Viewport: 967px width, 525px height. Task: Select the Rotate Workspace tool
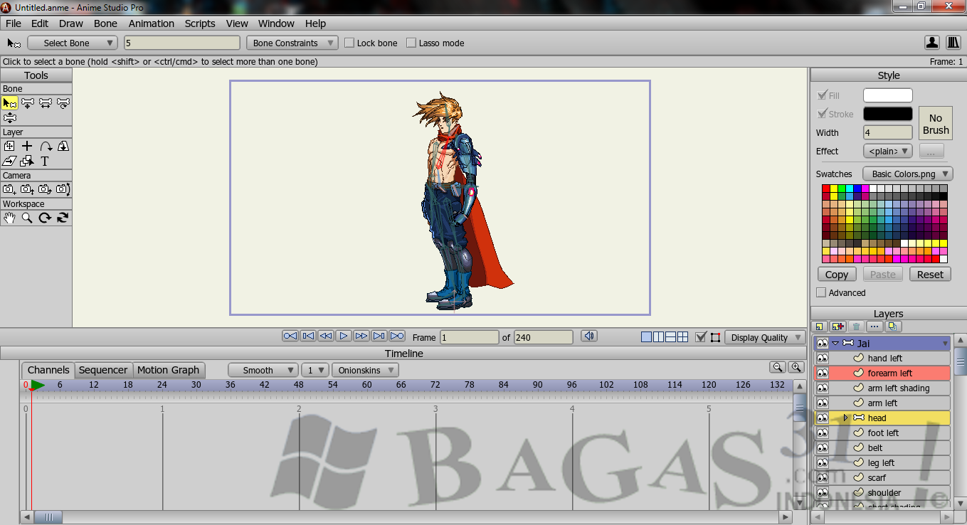[x=46, y=218]
